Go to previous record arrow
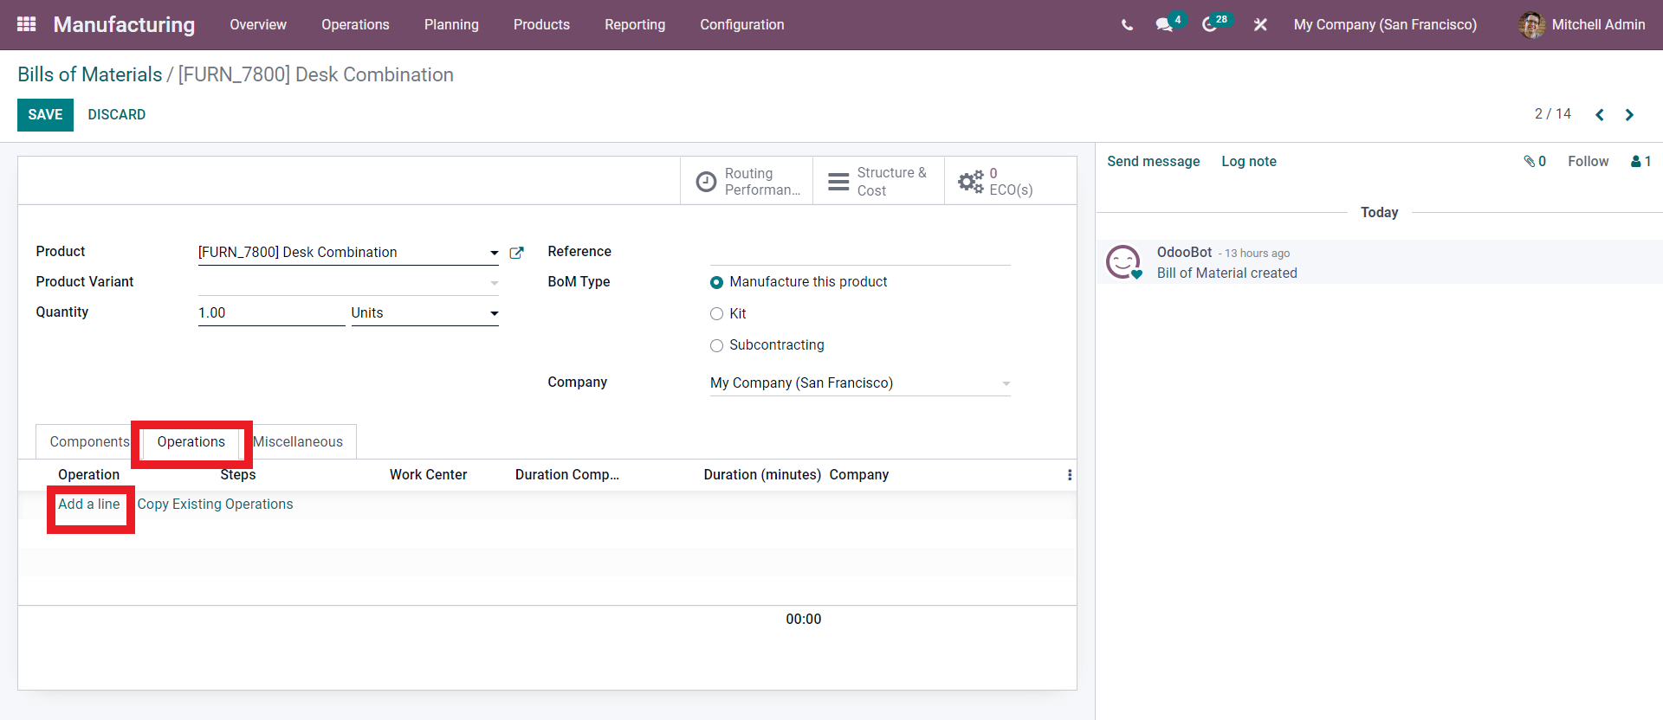 tap(1600, 114)
